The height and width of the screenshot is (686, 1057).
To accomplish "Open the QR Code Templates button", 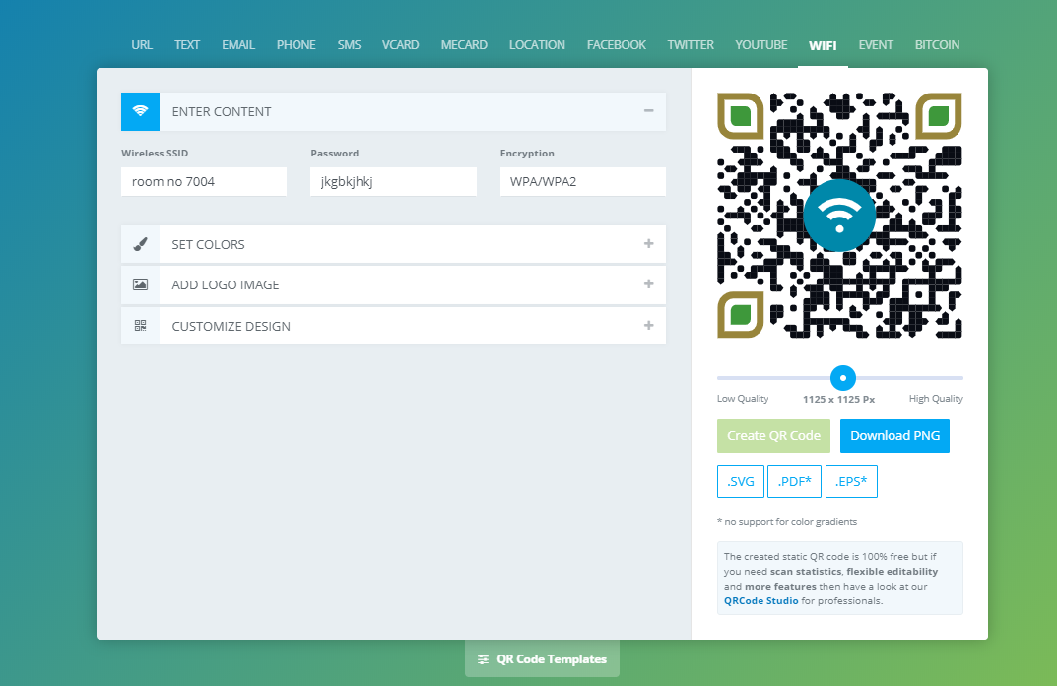I will pos(542,659).
